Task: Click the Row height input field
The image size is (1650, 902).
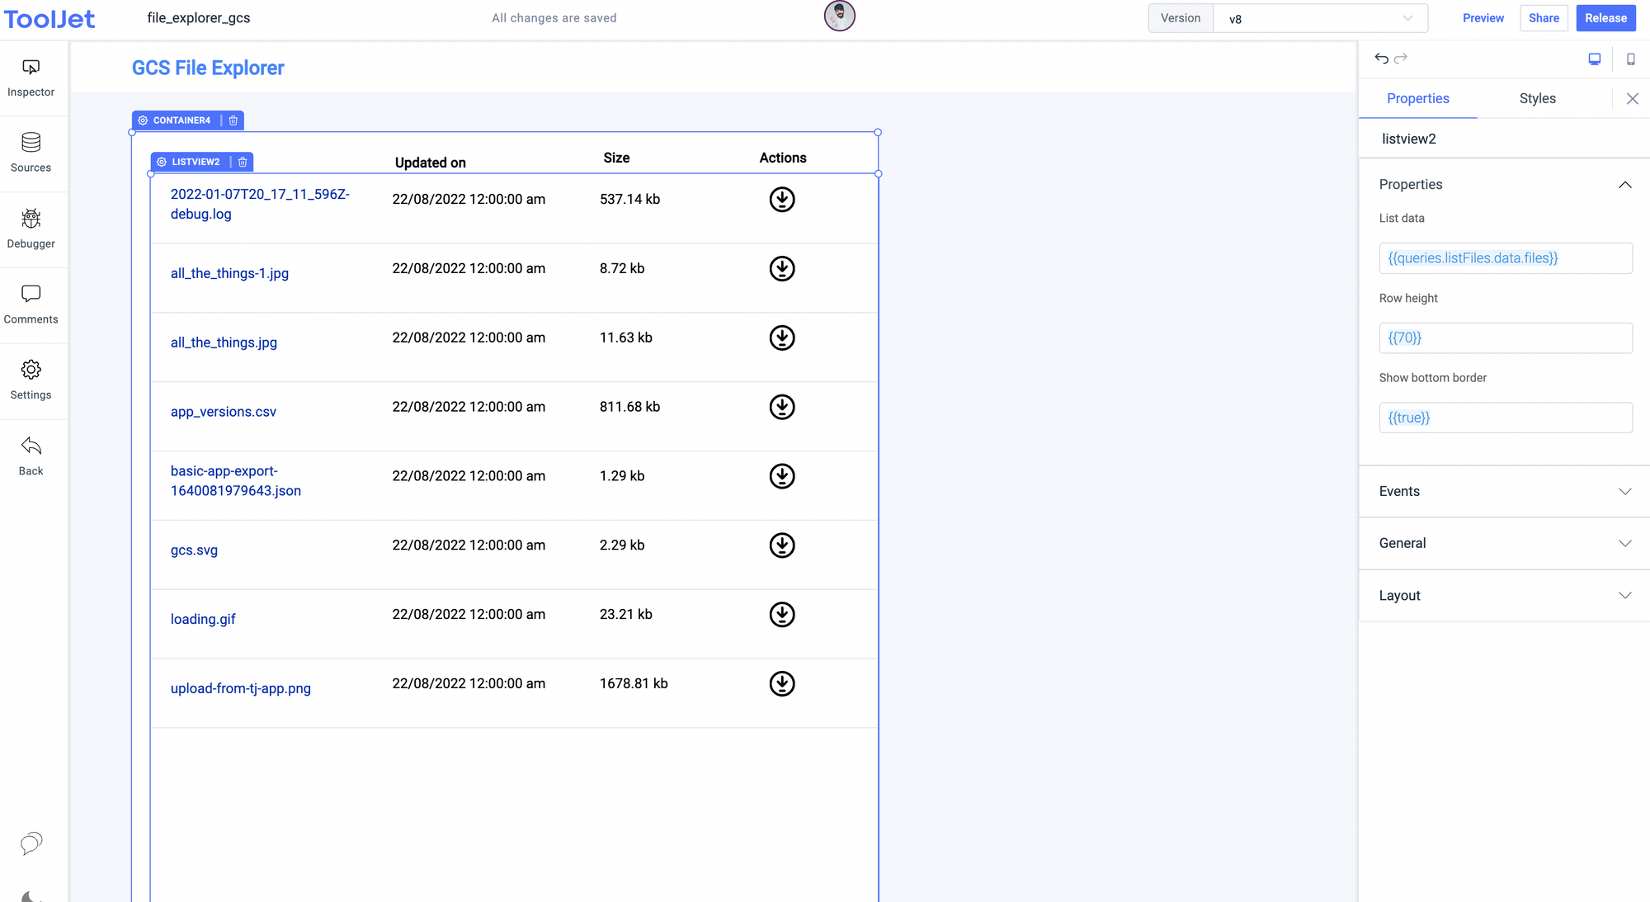Action: click(1505, 338)
